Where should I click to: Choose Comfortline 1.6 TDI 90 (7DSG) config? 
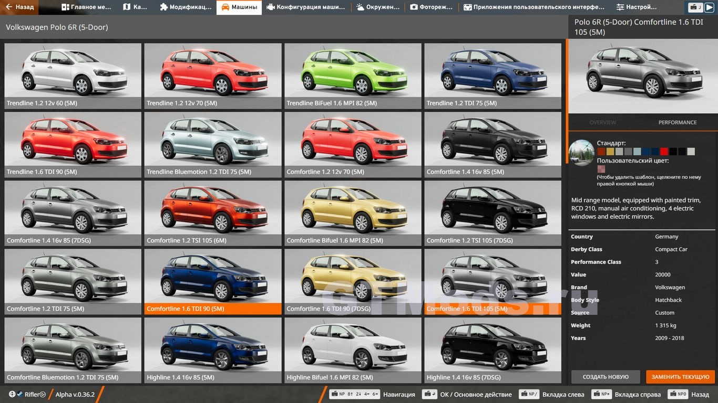click(353, 281)
